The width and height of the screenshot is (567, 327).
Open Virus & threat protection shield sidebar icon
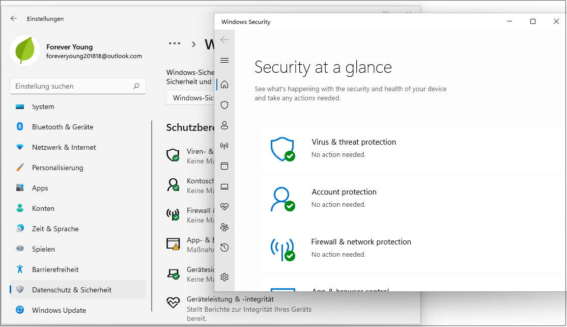(224, 105)
